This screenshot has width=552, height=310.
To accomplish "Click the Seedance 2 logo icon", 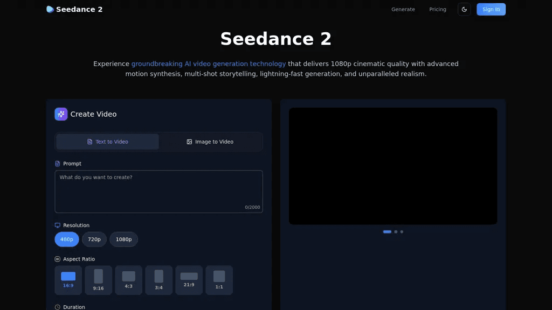I will point(50,10).
